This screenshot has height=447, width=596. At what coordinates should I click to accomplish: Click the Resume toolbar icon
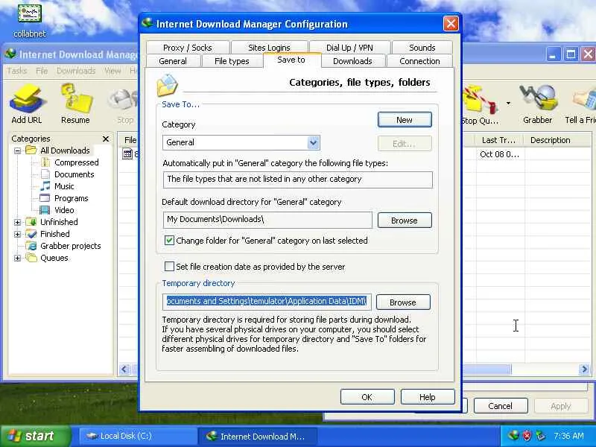(75, 104)
